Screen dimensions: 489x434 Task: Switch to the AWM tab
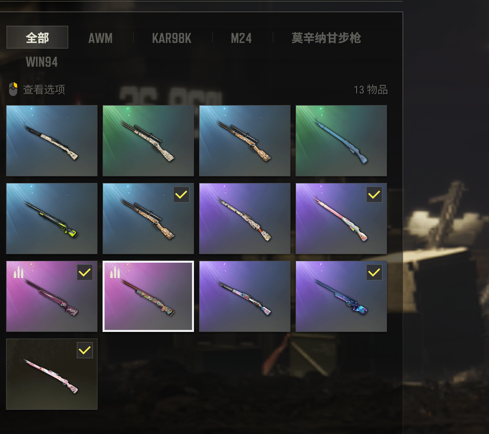pos(101,38)
